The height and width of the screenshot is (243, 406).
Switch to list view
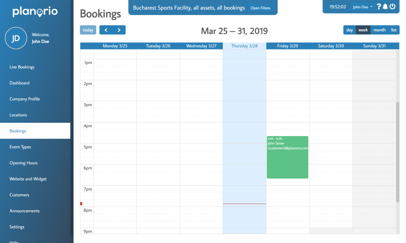pyautogui.click(x=394, y=30)
